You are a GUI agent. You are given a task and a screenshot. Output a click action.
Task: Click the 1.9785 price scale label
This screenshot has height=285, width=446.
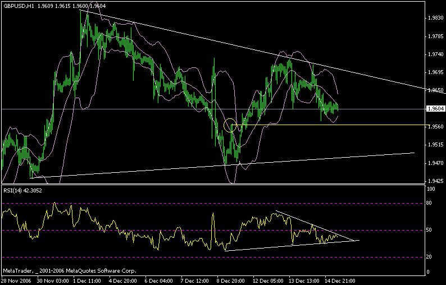click(x=436, y=36)
